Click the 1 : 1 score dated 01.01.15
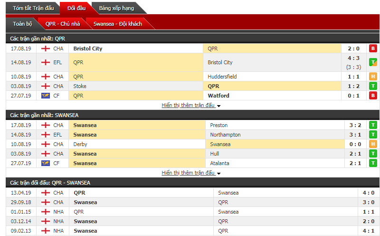 (369, 212)
